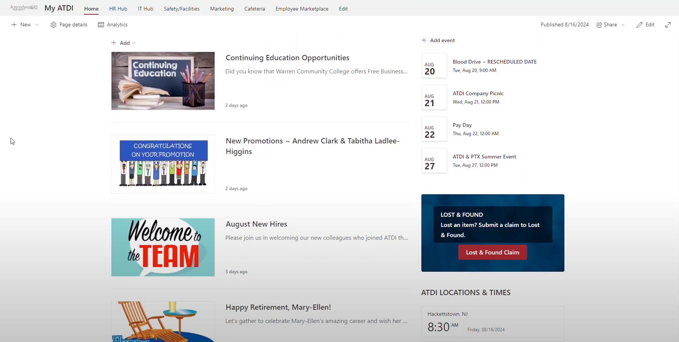The height and width of the screenshot is (342, 679).
Task: Click the Lost & Found Claim button
Action: 492,252
